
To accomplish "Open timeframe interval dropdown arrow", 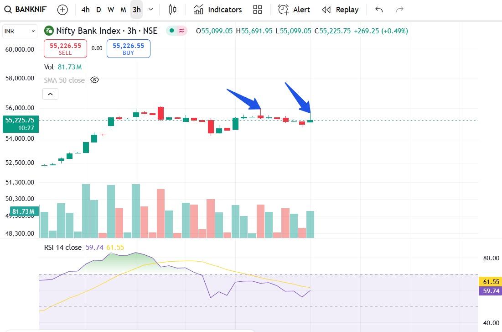I will 151,10.
